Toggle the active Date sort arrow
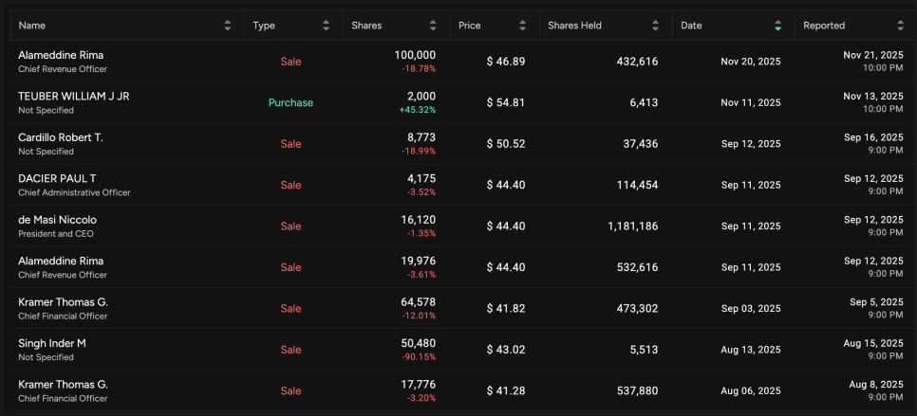Image resolution: width=917 pixels, height=416 pixels. click(777, 26)
